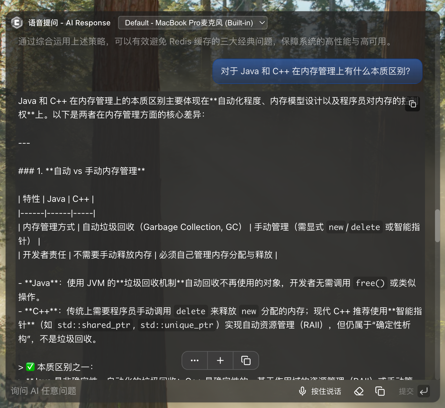The image size is (445, 408).
Task: Copy the AI response using the copy icon
Action: (412, 104)
